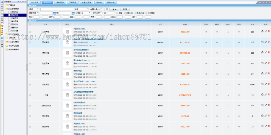Image resolution: width=271 pixels, height=135 pixels.
Task: Switch to the 回收站 tab
Action: click(99, 2)
